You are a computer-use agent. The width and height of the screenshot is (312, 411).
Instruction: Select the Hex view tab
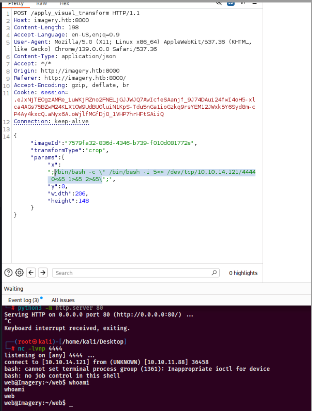(64, 3)
